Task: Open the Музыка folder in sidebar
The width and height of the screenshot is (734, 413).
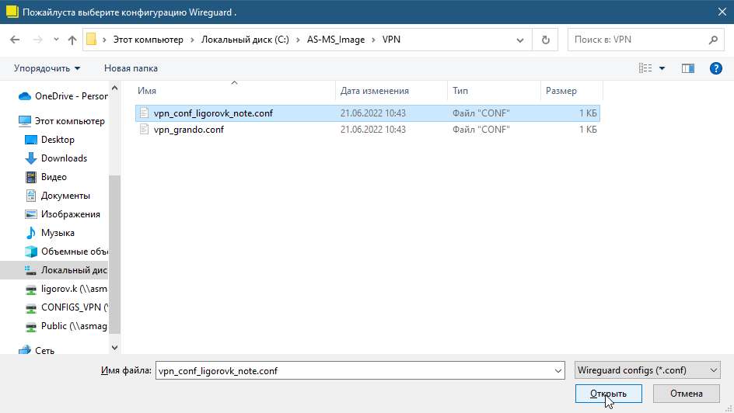Action: (x=49, y=233)
